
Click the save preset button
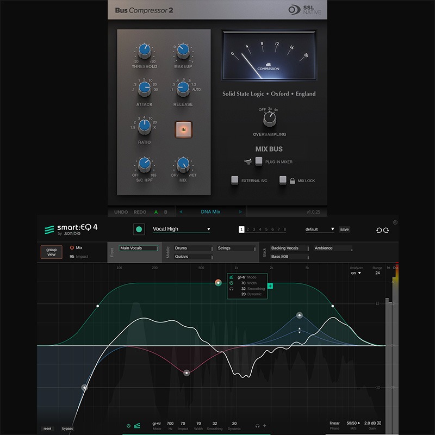(x=344, y=229)
